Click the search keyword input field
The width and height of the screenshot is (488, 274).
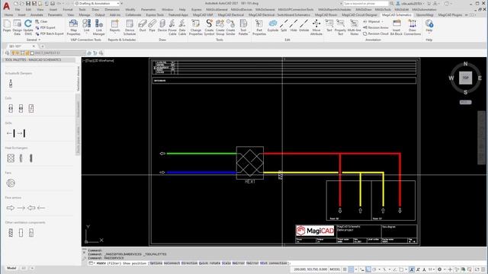click(x=365, y=3)
